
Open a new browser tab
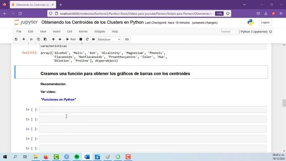click(61, 5)
